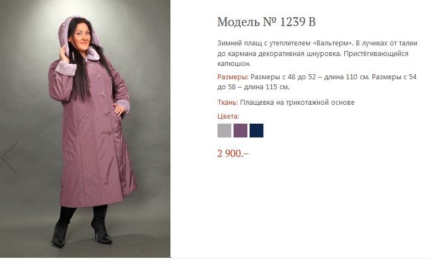Click the fabric text Плащевка на трикотажной основе
The image size is (430, 260).
point(297,103)
